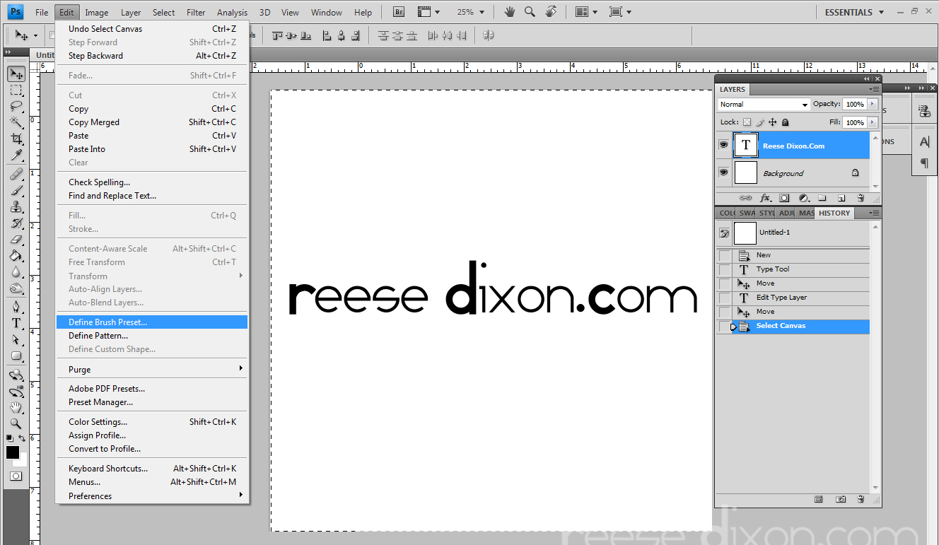Open the Preset Manager menu entry
The height and width of the screenshot is (545, 939).
tap(152, 402)
